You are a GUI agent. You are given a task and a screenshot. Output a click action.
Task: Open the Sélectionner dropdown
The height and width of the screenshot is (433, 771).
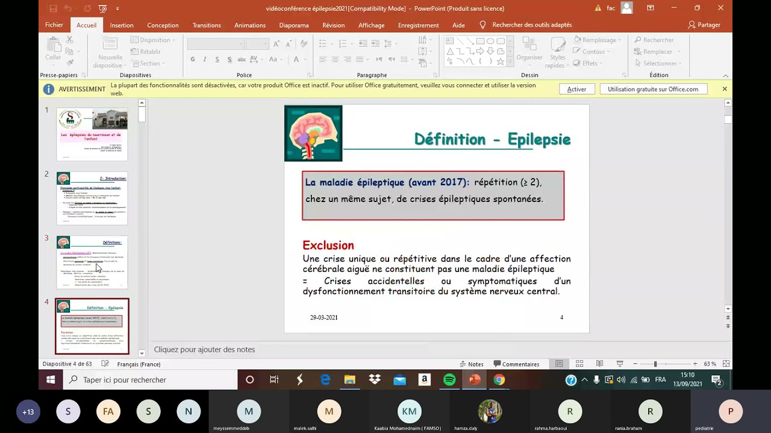[x=657, y=63]
